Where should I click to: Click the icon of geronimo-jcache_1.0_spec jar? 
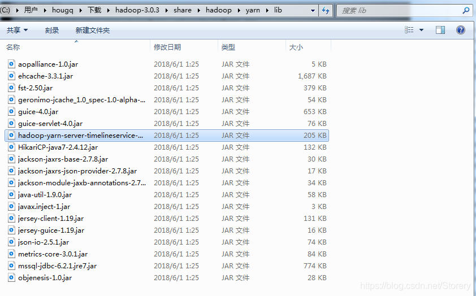(11, 99)
